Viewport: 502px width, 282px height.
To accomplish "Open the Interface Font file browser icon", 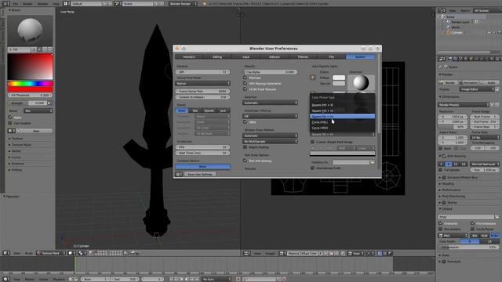I will [373, 162].
